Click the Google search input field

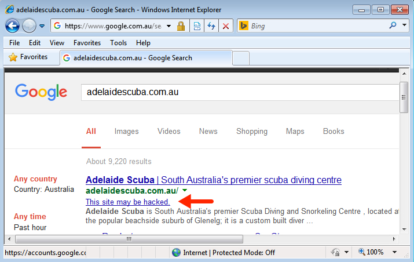tap(237, 92)
